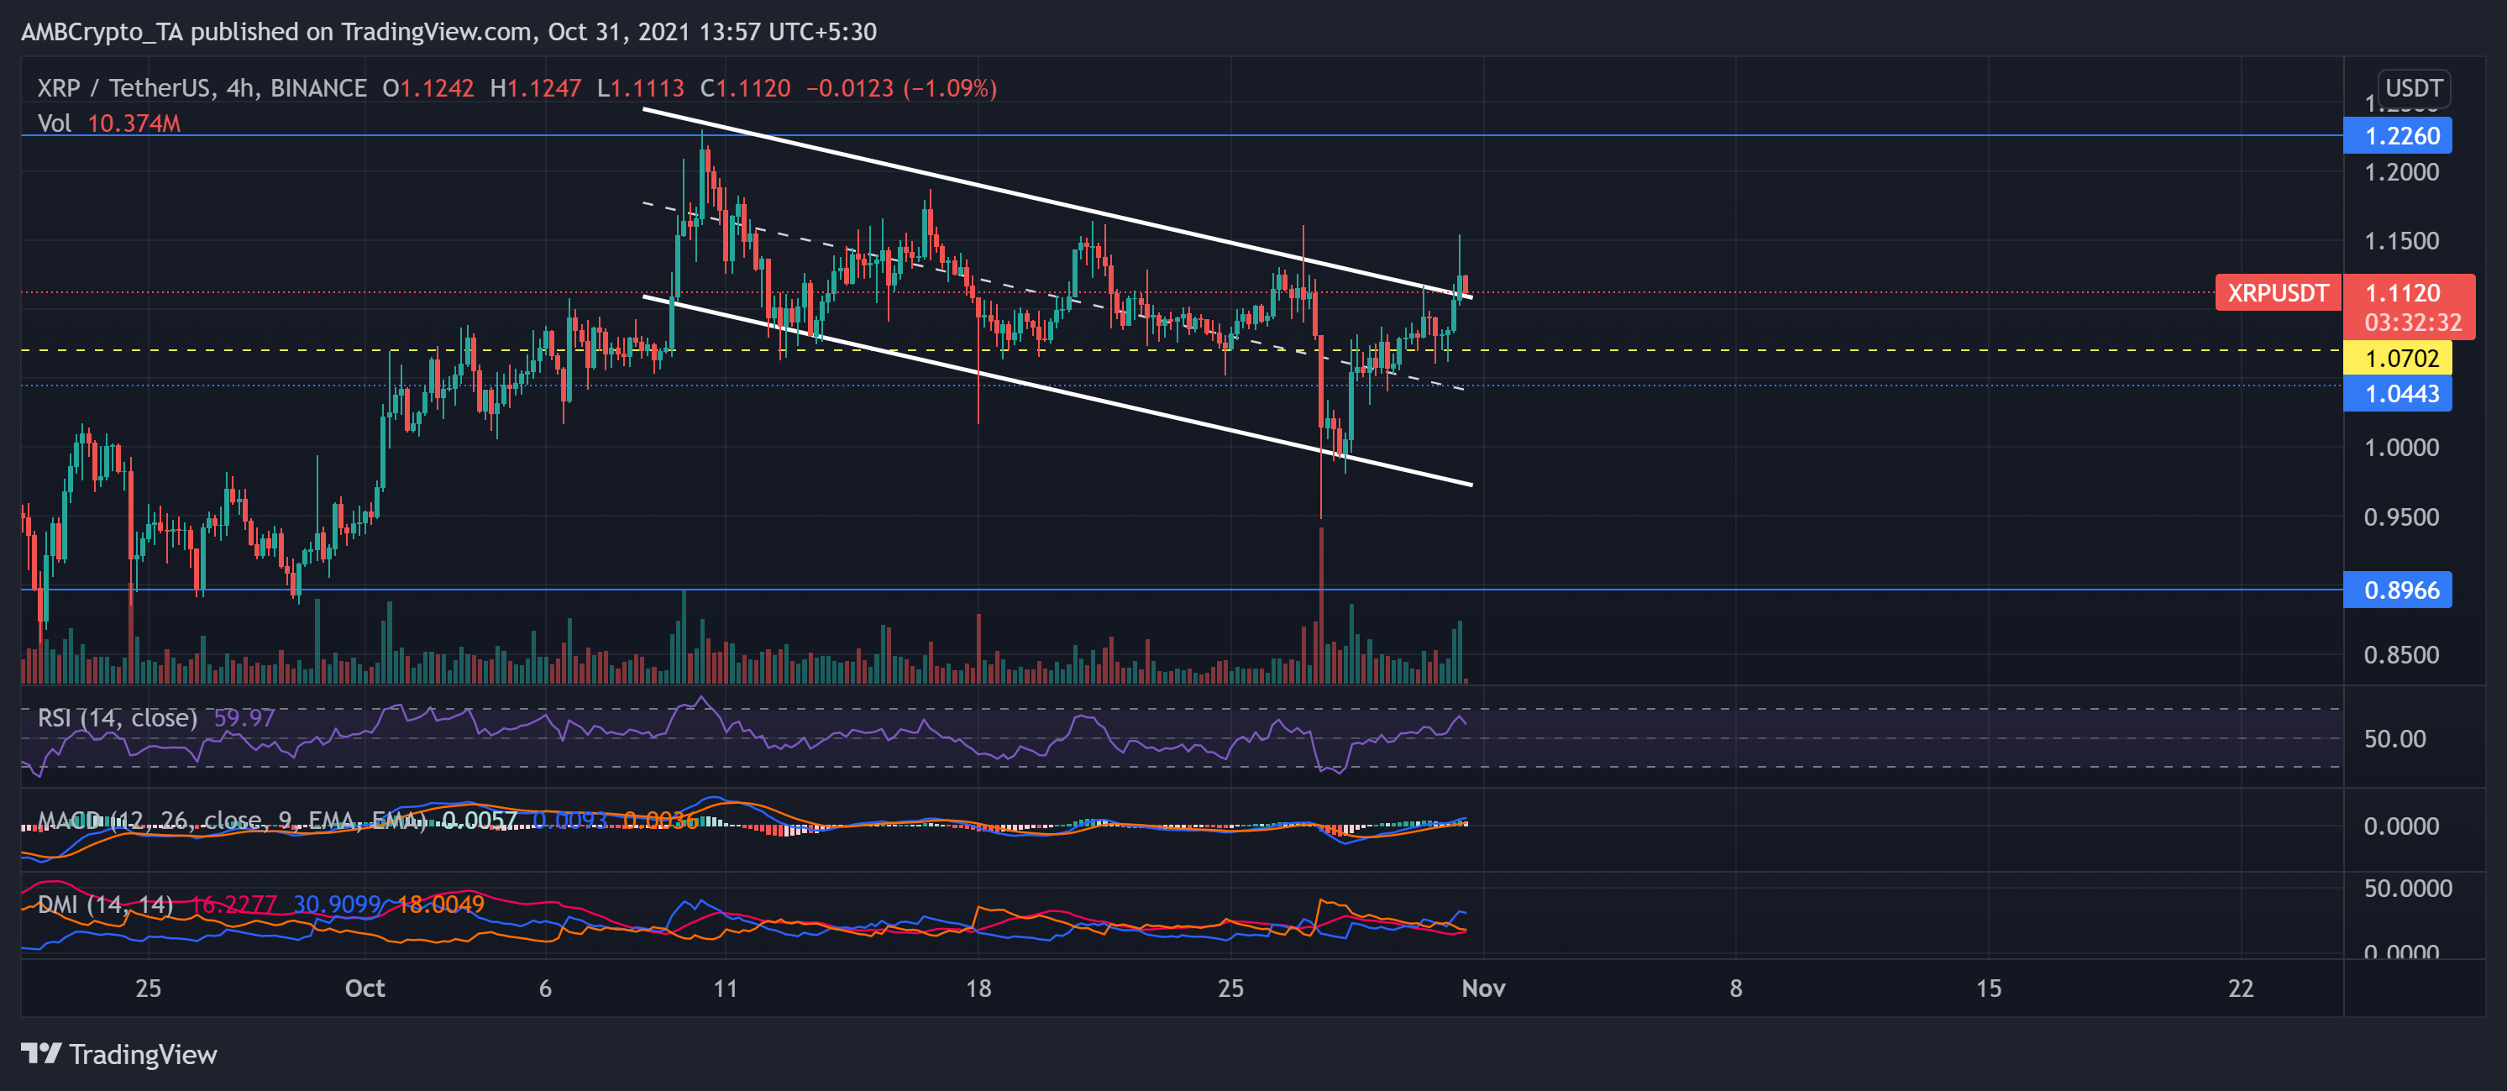Image resolution: width=2507 pixels, height=1091 pixels.
Task: Click the yellow 1.0702 price label
Action: pyautogui.click(x=2397, y=358)
